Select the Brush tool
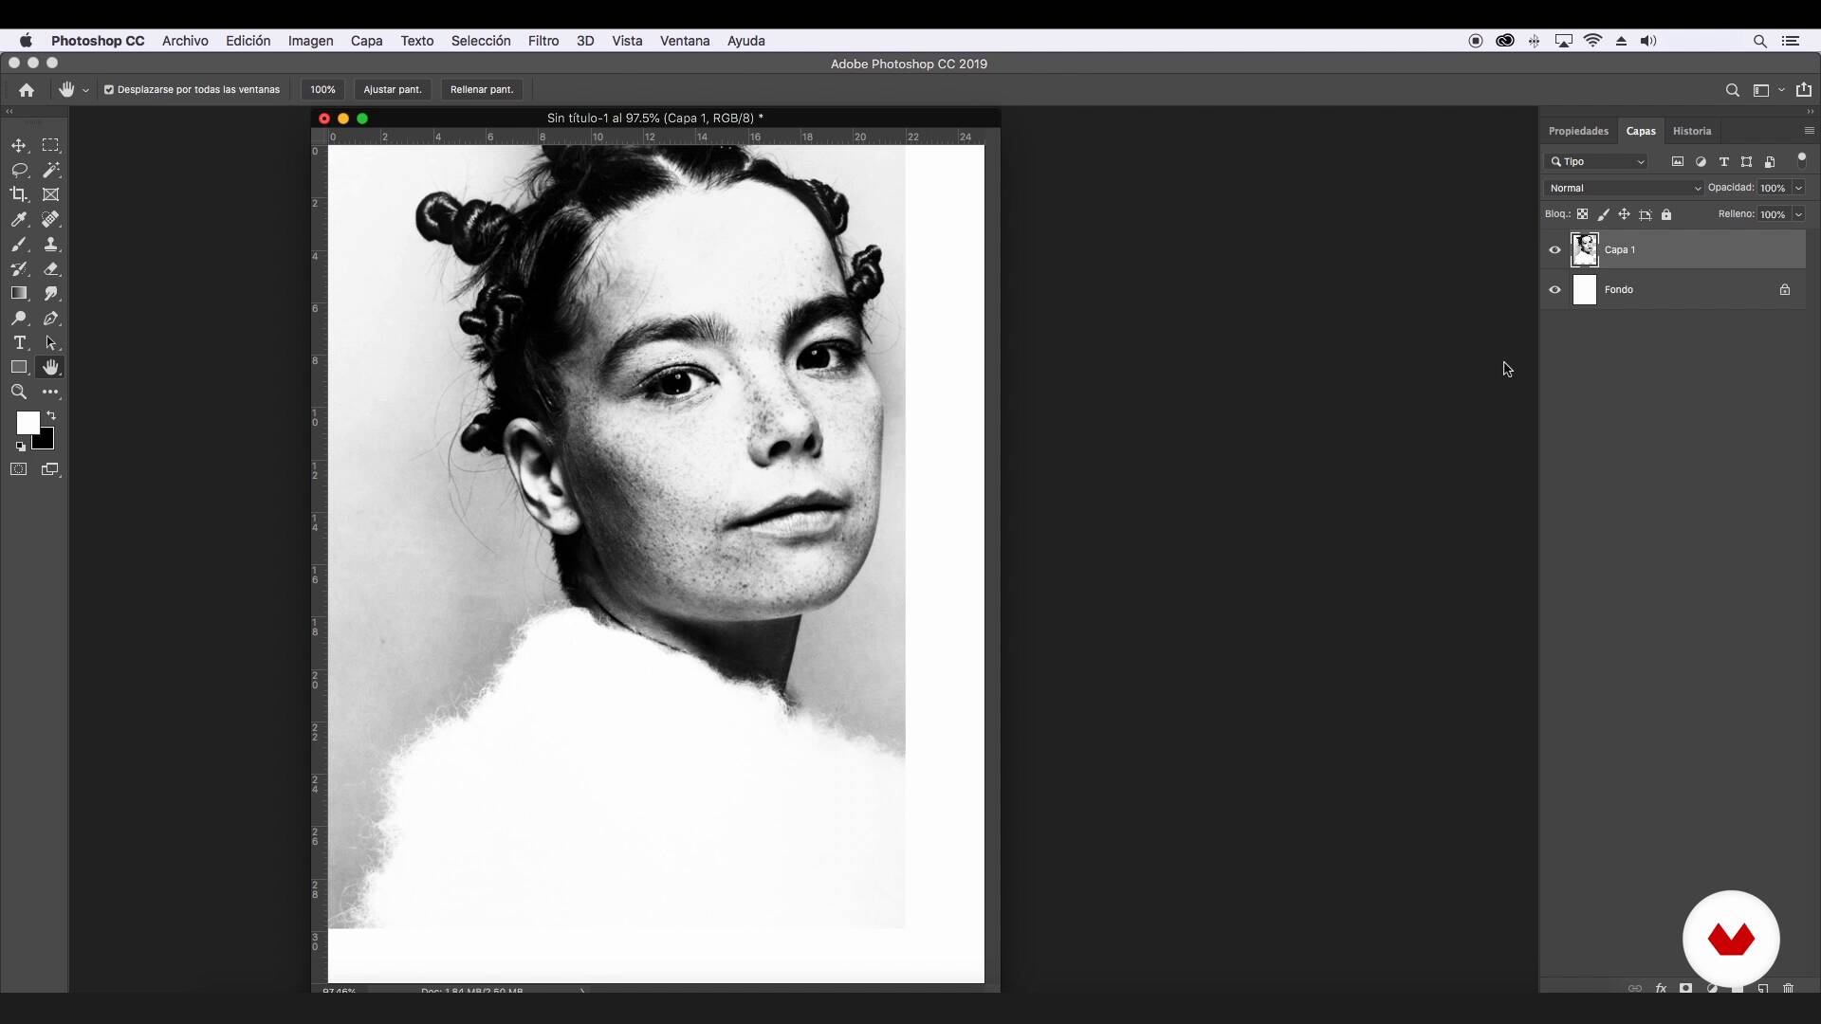This screenshot has height=1024, width=1821. click(x=19, y=244)
